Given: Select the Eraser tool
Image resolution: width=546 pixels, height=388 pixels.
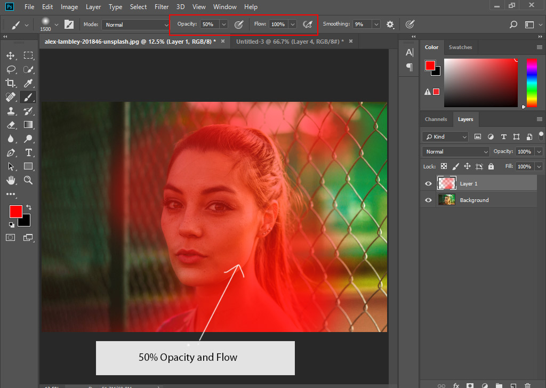Looking at the screenshot, I should click(x=10, y=125).
